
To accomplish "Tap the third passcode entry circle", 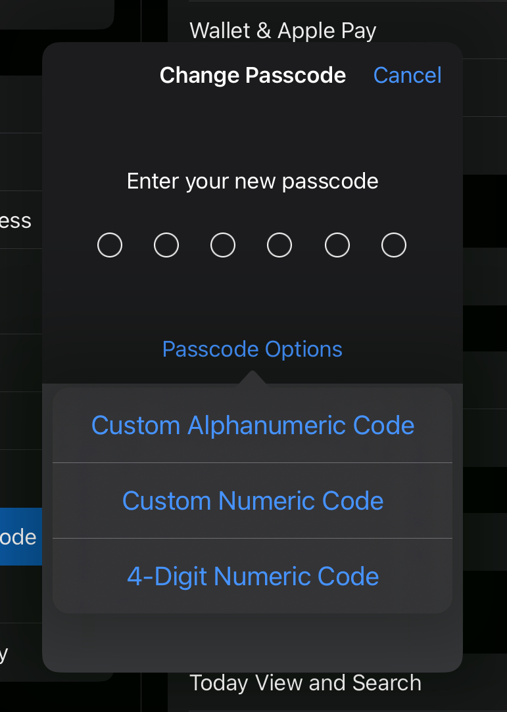I will pos(223,245).
